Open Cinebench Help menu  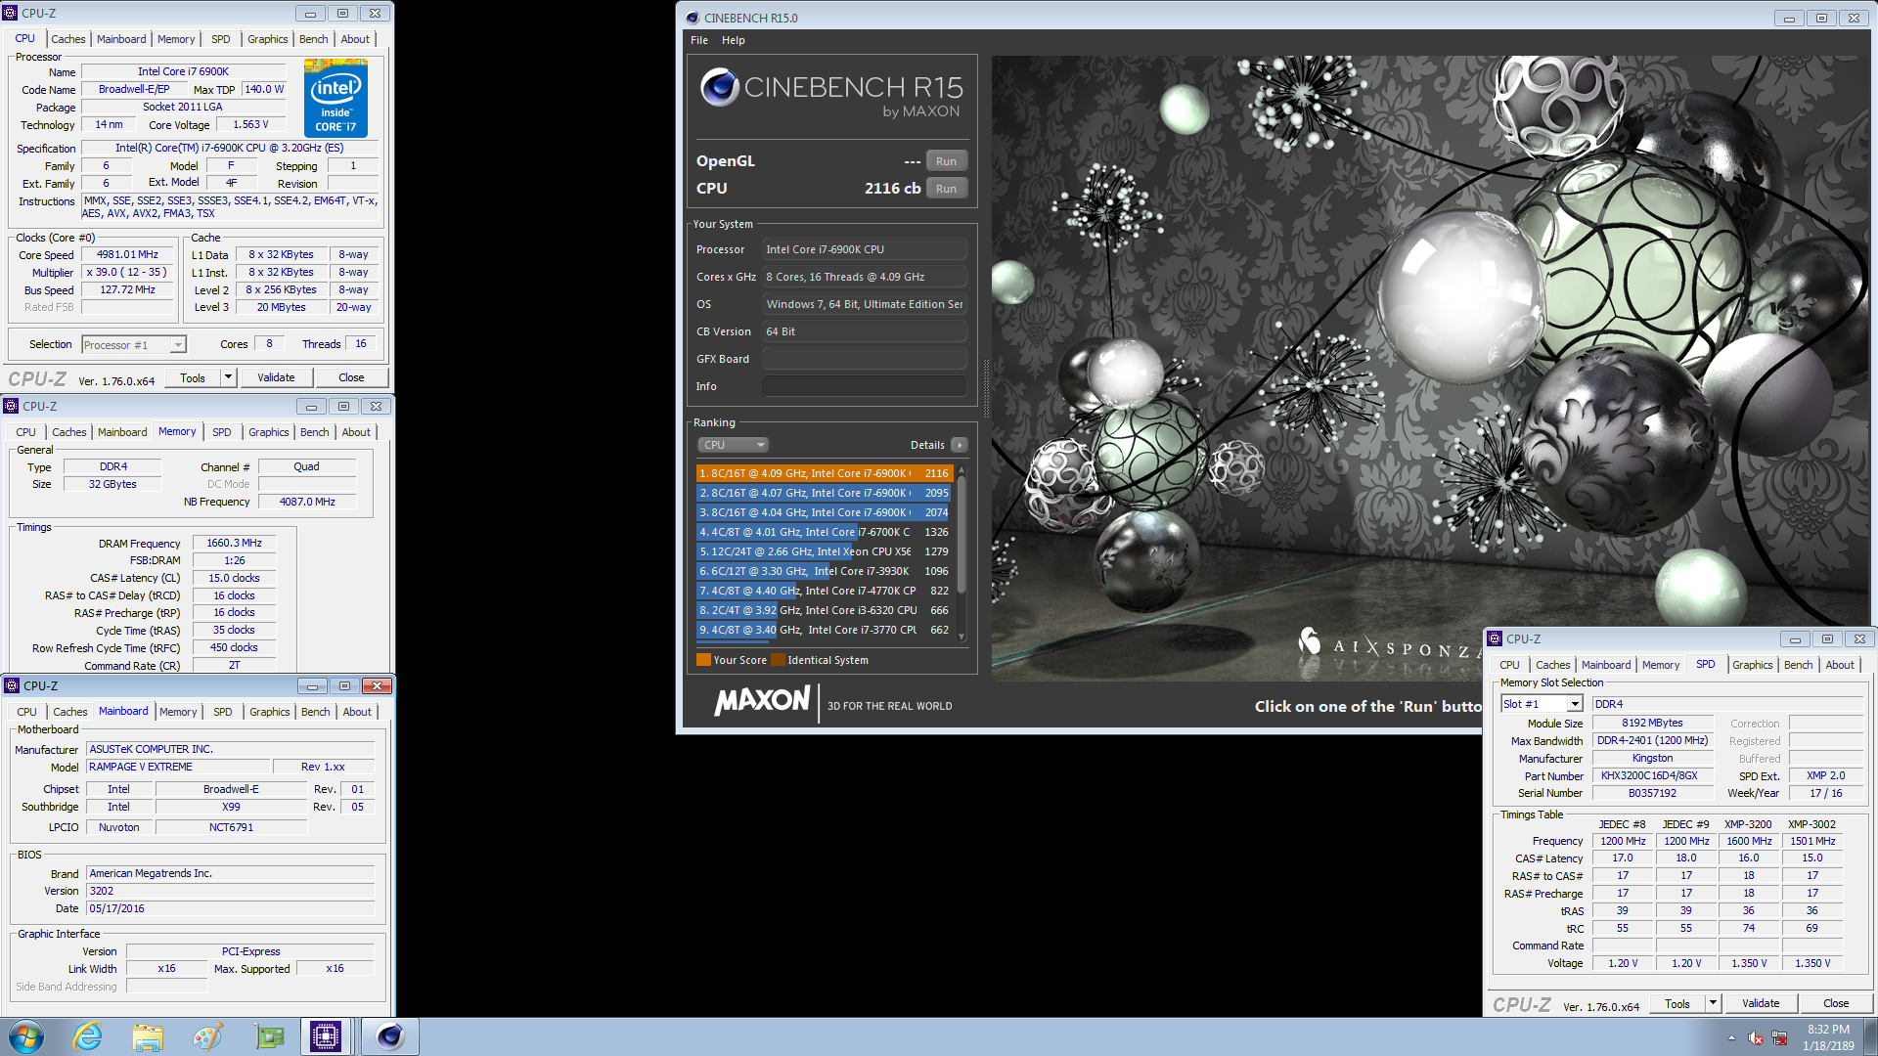(x=734, y=40)
